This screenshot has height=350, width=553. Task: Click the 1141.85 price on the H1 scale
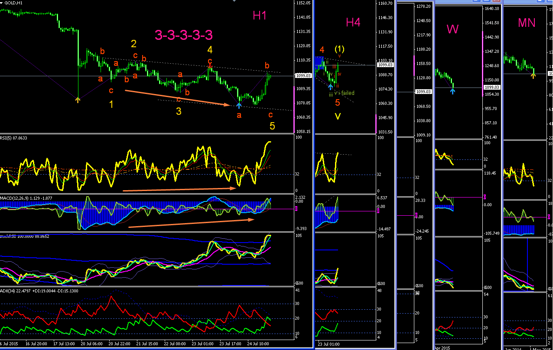tap(303, 17)
